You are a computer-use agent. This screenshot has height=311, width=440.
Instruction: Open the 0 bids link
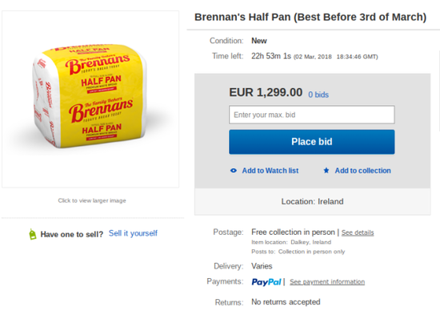point(318,95)
